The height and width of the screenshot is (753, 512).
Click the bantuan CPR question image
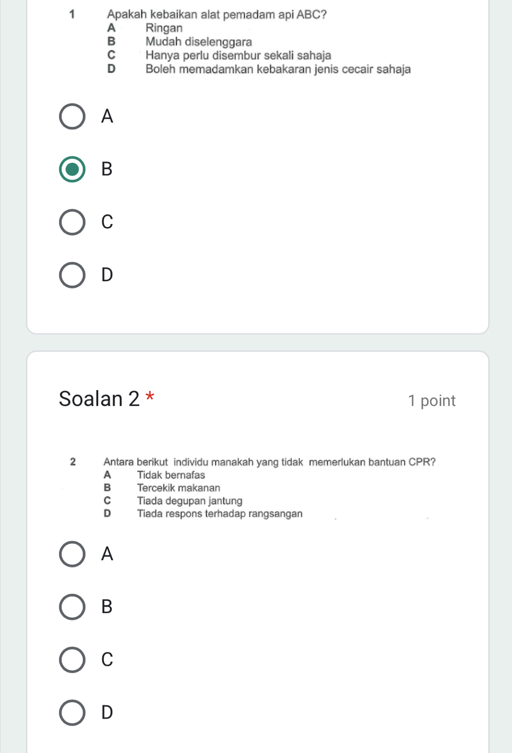(253, 487)
